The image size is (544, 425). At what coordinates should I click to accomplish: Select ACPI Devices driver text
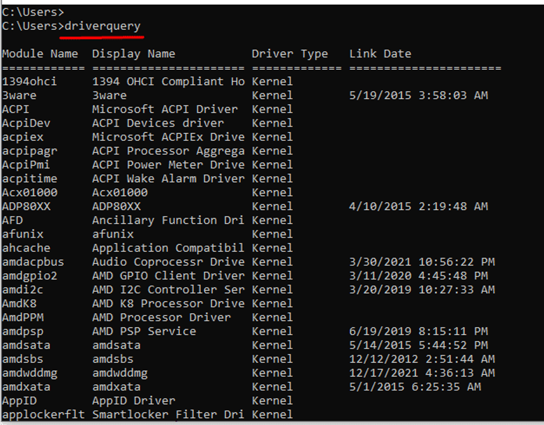tap(158, 123)
